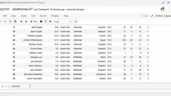Open the command palette keyboard icon
Image resolution: width=171 pixels, height=96 pixels.
click(x=76, y=22)
